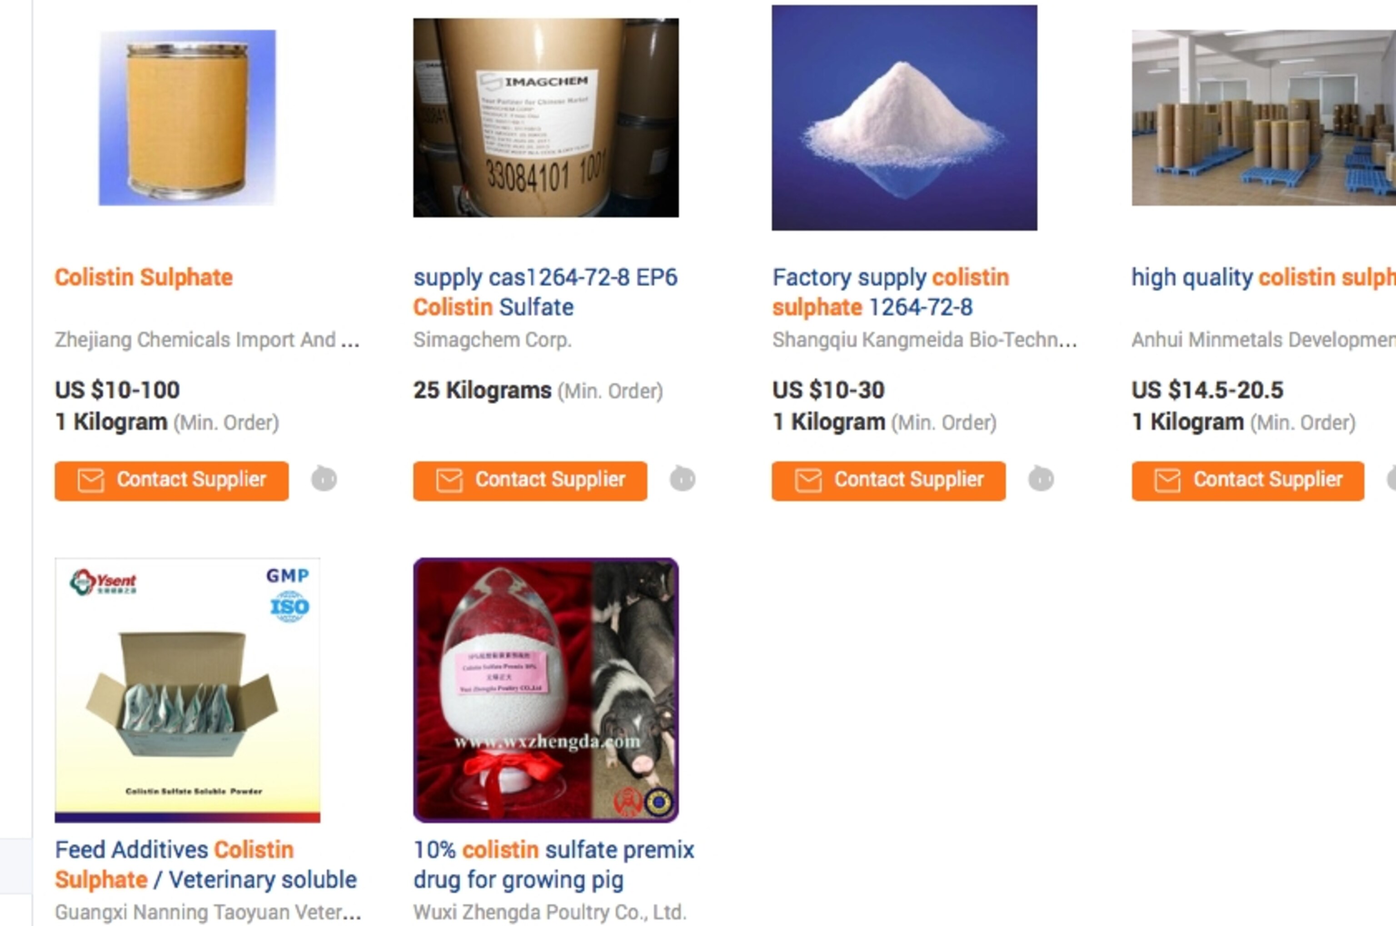
Task: View Ysent GMP ISO box product image
Action: click(x=188, y=690)
